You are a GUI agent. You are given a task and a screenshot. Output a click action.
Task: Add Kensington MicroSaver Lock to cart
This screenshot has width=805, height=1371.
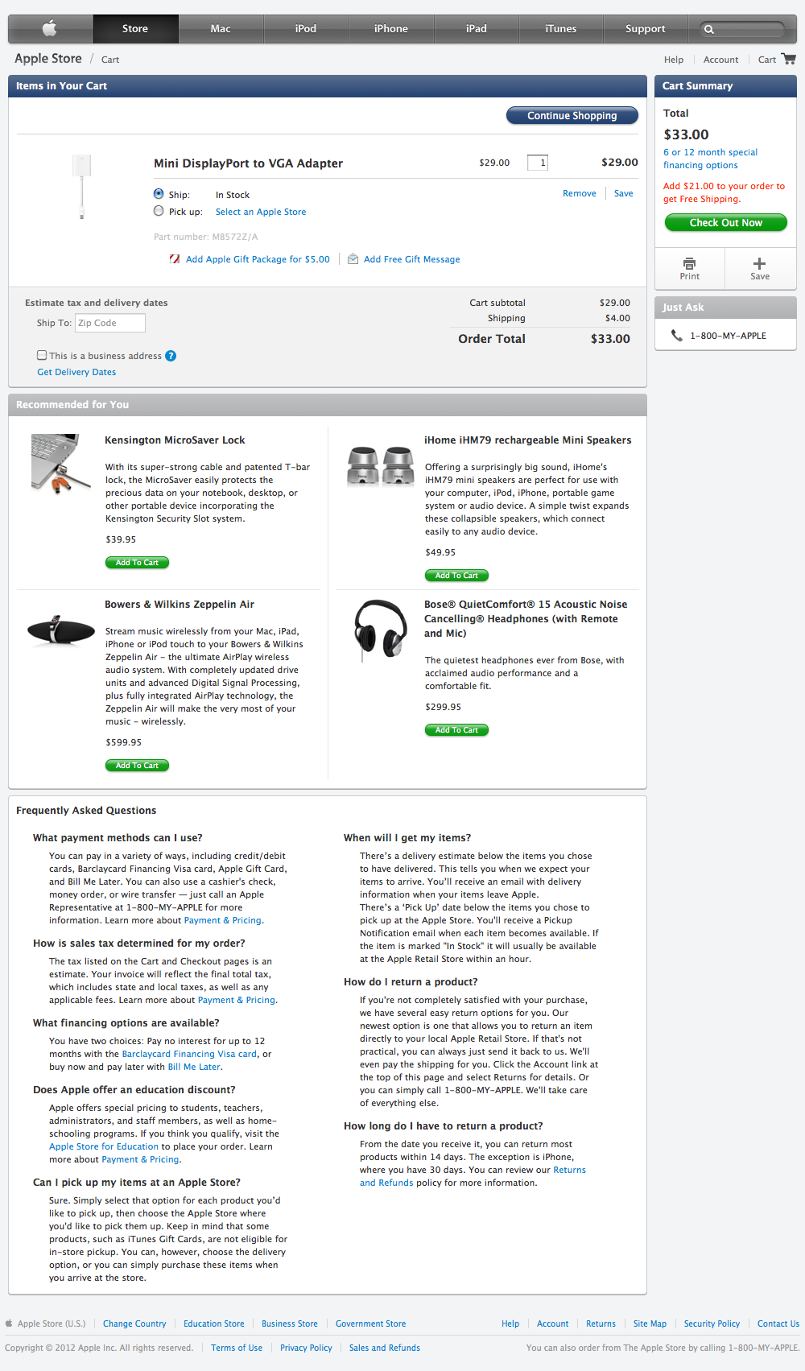(138, 563)
